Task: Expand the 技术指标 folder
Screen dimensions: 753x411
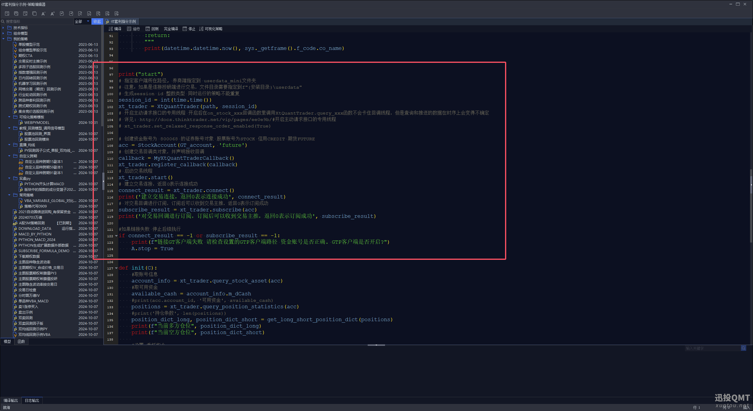Action: click(3, 28)
